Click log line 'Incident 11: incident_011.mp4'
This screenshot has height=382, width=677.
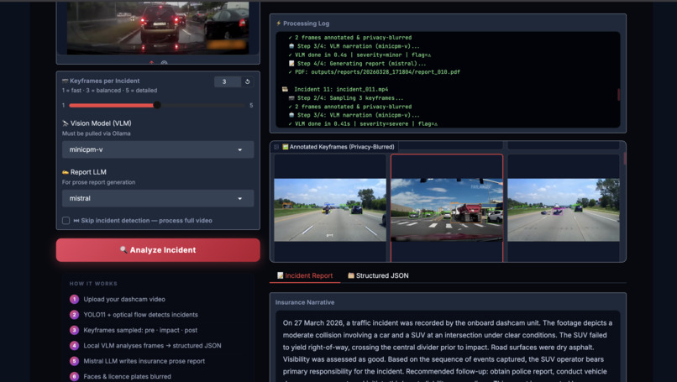click(335, 89)
